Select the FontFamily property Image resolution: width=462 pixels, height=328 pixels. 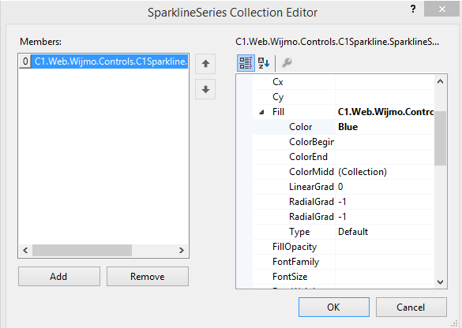pyautogui.click(x=295, y=262)
